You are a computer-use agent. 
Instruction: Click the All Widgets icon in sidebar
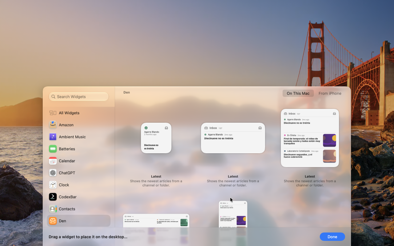(x=53, y=113)
